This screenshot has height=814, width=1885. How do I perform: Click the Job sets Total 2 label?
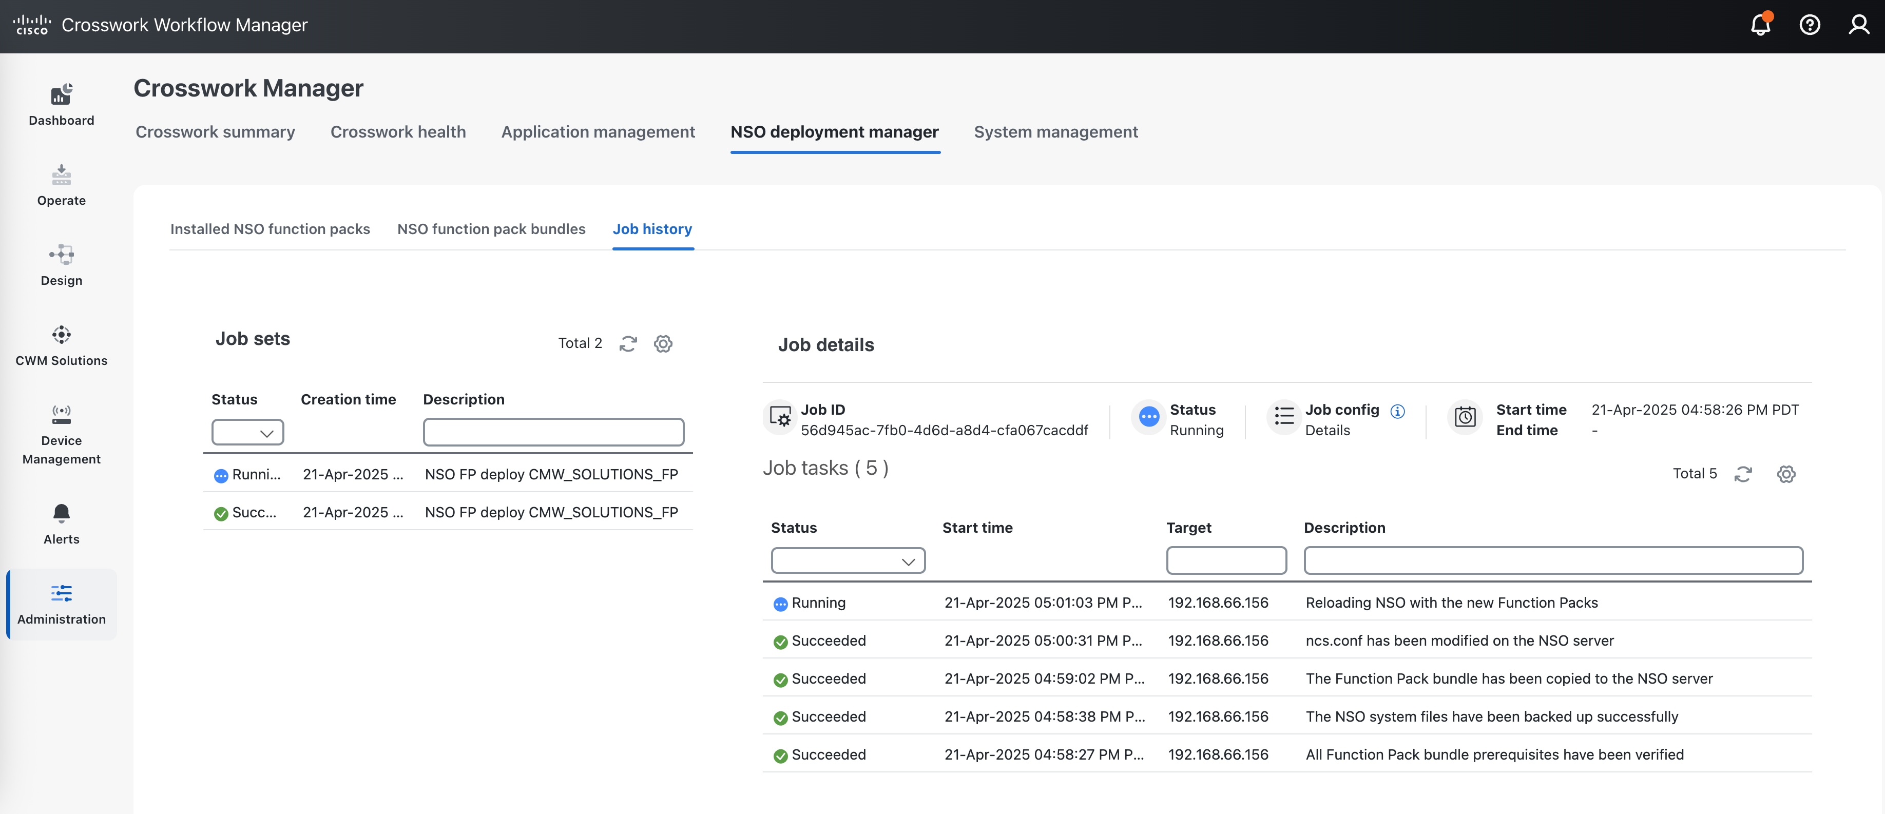pyautogui.click(x=580, y=344)
